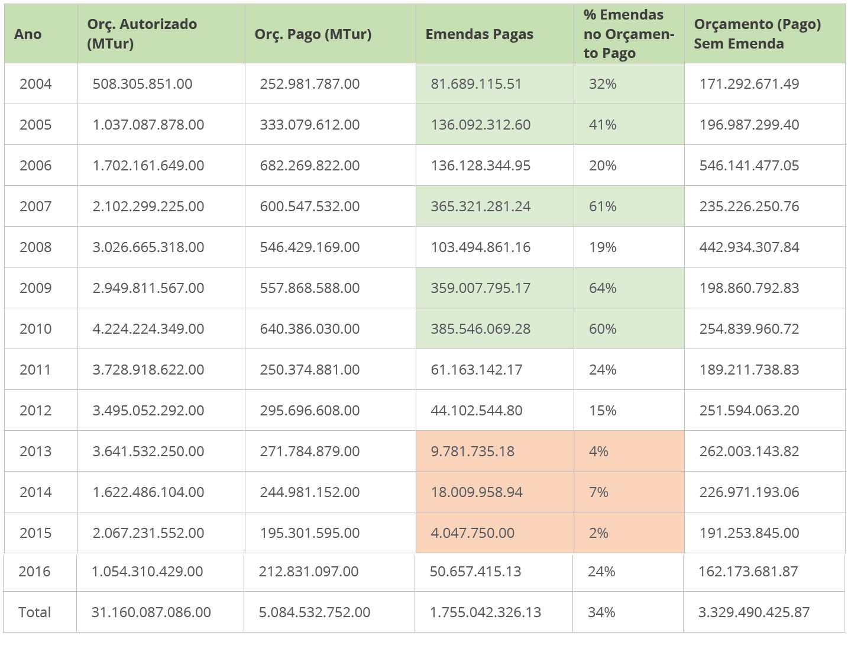This screenshot has height=645, width=848.
Task: Click the 2012 year cell
Action: [x=35, y=411]
